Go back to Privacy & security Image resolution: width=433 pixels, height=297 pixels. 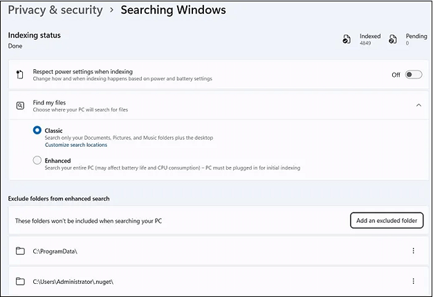click(x=55, y=10)
